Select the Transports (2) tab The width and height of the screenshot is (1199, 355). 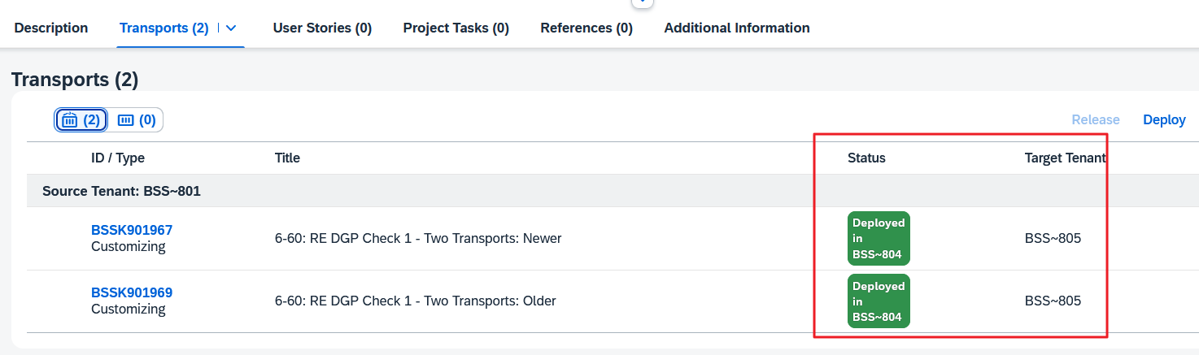163,28
